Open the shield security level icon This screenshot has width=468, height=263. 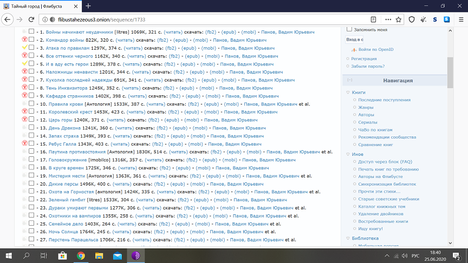coord(412,19)
